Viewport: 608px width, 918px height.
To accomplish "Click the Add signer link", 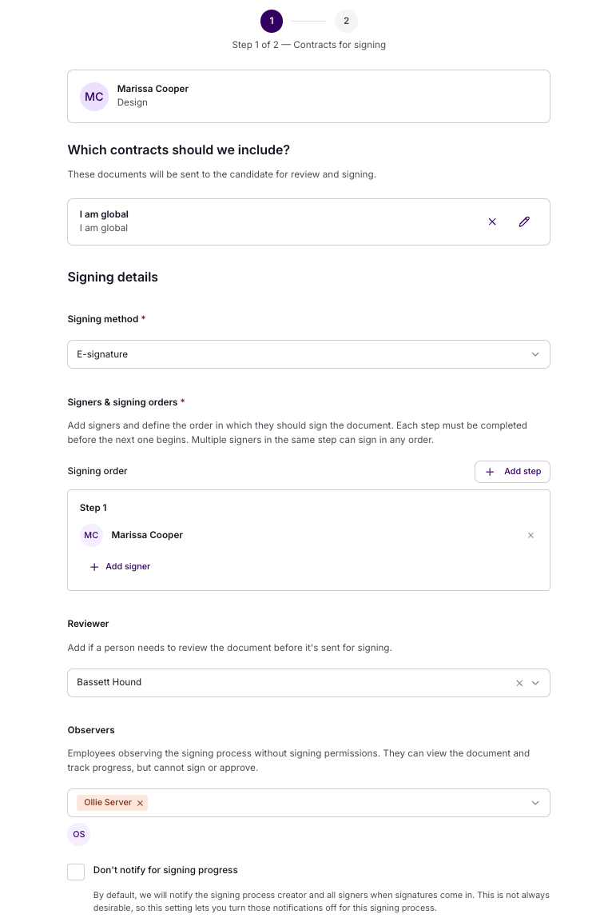I will (x=128, y=567).
